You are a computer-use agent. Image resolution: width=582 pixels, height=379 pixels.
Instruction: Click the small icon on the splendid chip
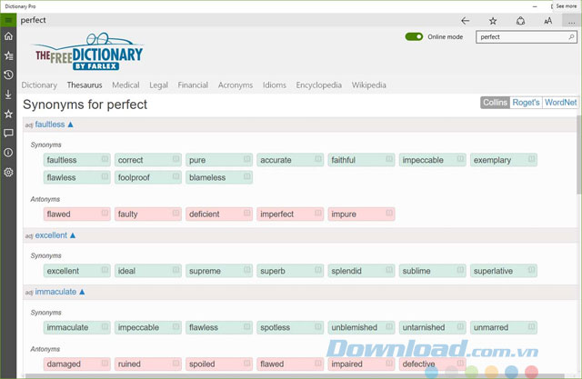[x=389, y=270]
